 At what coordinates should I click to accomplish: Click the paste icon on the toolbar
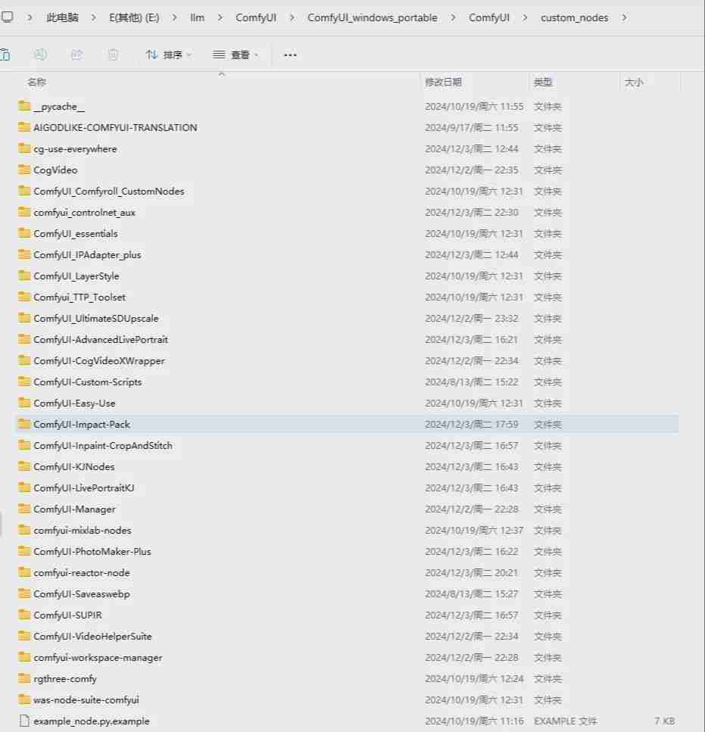[7, 54]
